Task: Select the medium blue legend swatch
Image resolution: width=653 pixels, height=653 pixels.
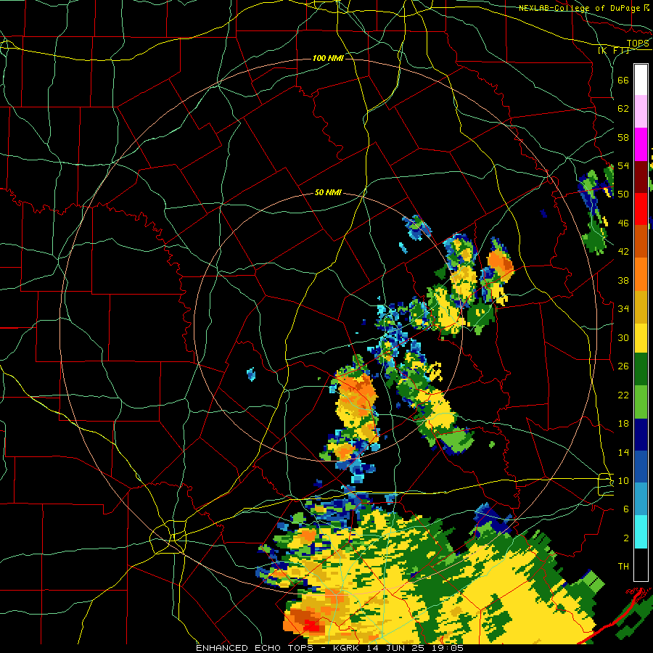Action: tap(641, 467)
